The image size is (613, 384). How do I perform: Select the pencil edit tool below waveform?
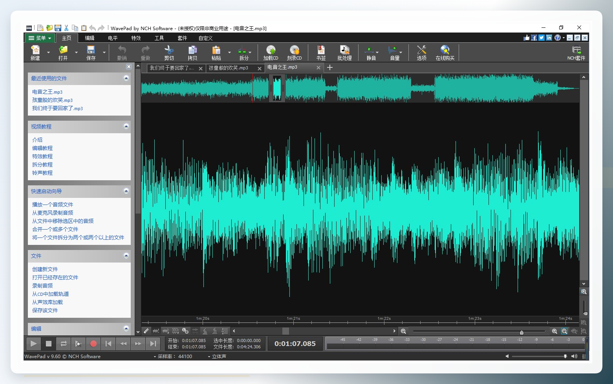coord(146,331)
